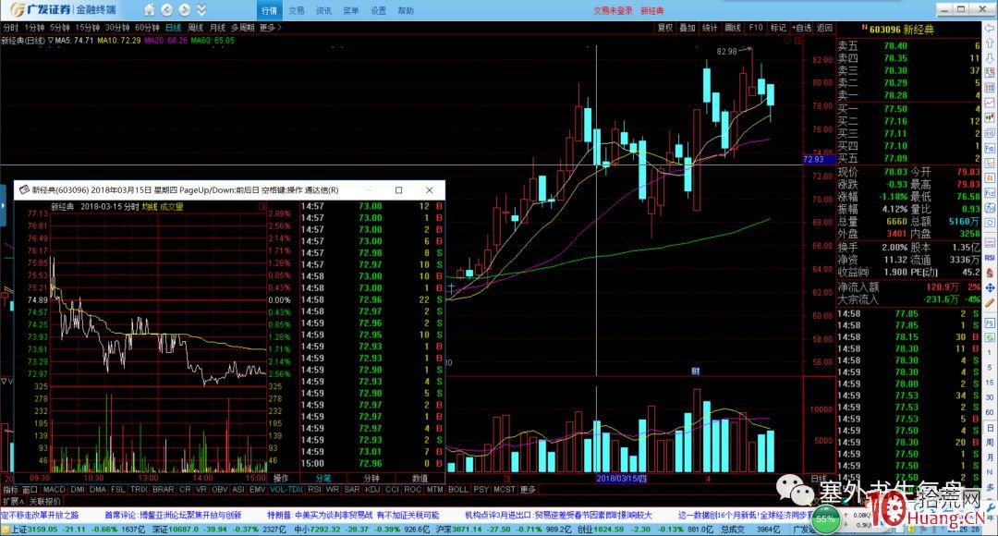Switch chart to 15分钟 period
This screenshot has width=998, height=536.
coord(88,28)
